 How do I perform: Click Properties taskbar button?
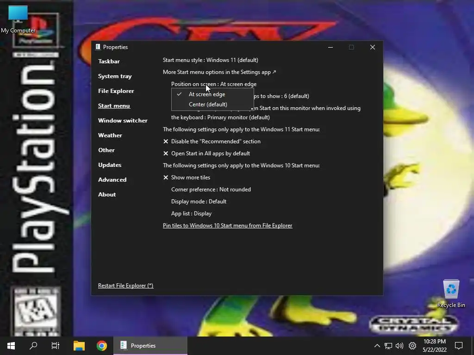click(x=150, y=346)
